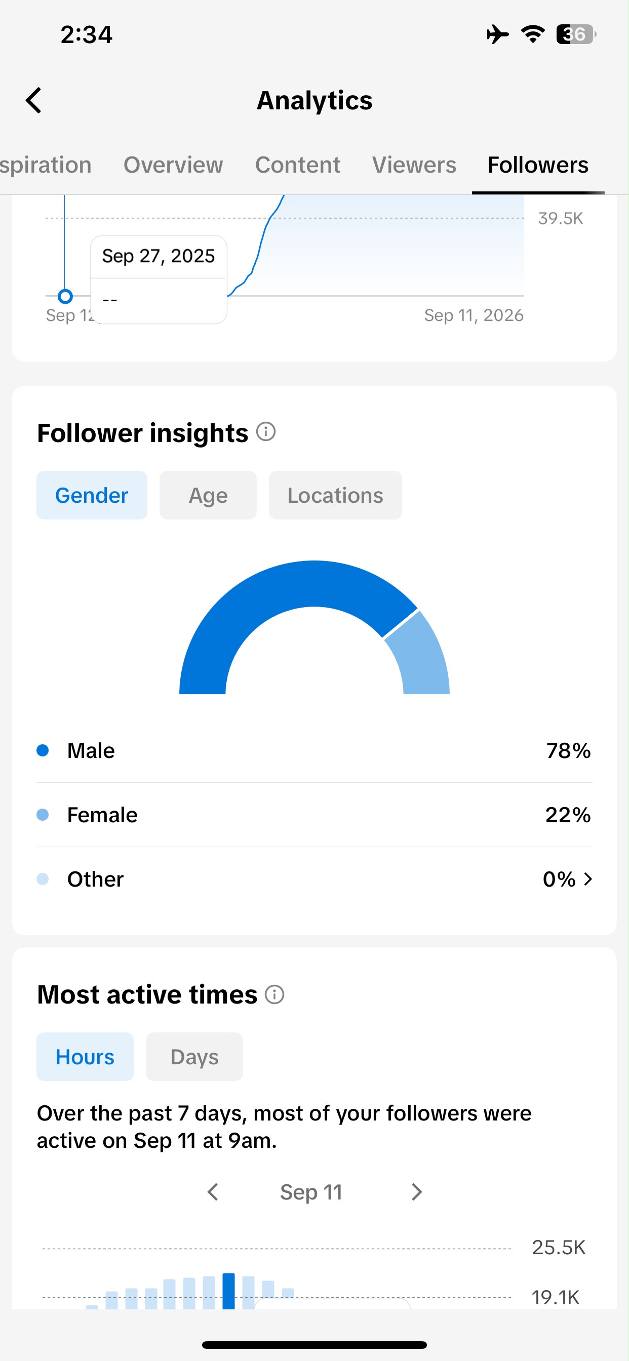Tap the airplane mode status icon
629x1361 pixels.
497,34
